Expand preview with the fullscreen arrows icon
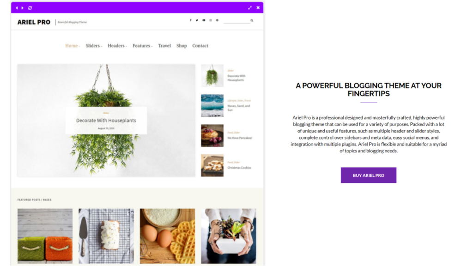This screenshot has height=266, width=473. (x=250, y=8)
